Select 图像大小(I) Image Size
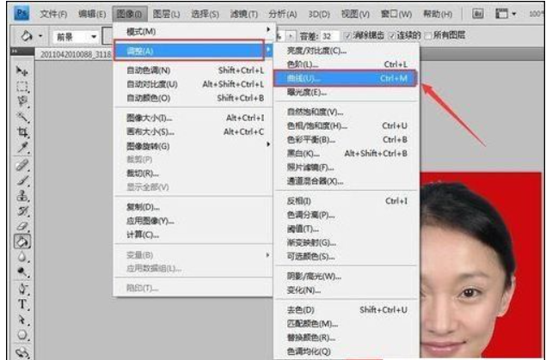546x360 pixels. pyautogui.click(x=195, y=118)
